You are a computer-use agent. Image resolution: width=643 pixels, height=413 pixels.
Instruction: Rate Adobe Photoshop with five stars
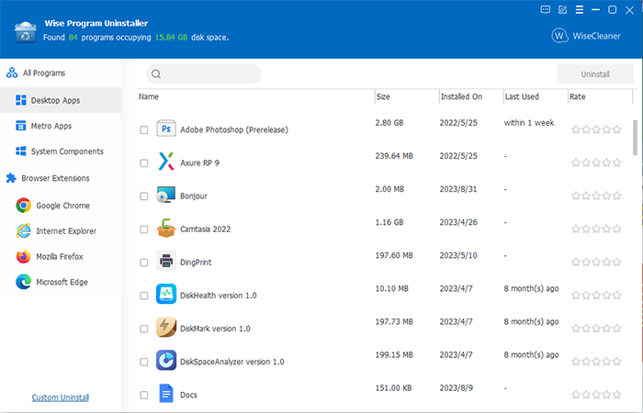[618, 129]
